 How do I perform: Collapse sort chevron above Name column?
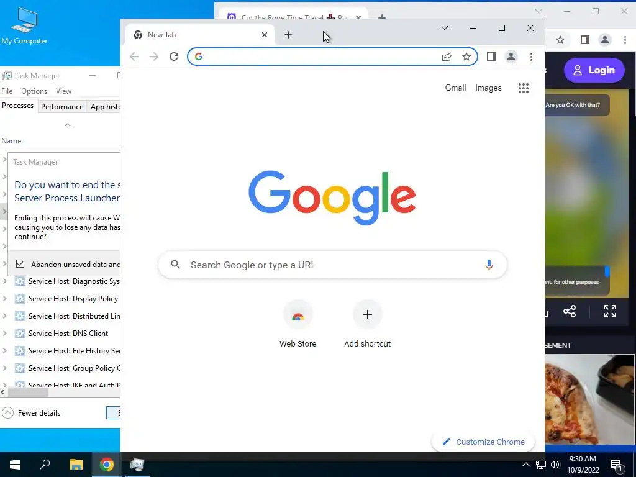(67, 125)
